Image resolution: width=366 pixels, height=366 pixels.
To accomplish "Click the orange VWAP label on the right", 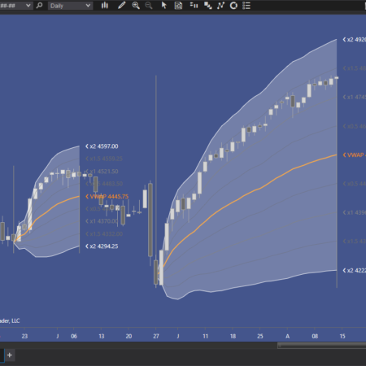I will point(355,155).
